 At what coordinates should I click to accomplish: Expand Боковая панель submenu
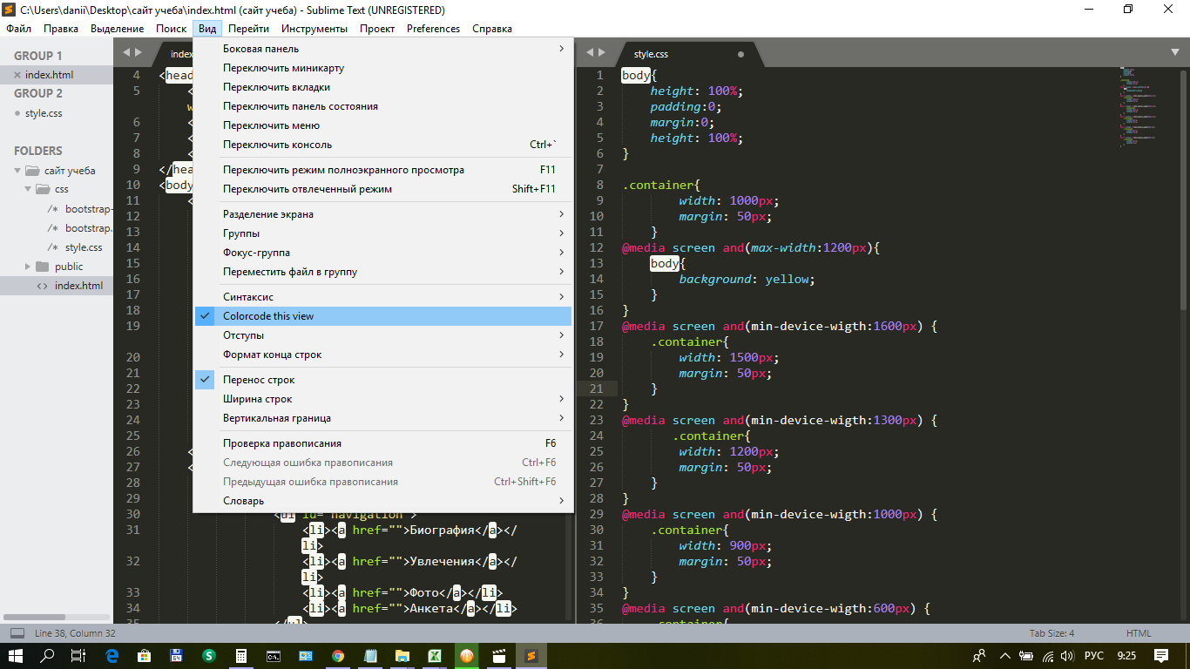click(383, 49)
